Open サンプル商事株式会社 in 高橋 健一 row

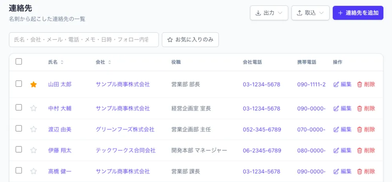coord(123,171)
